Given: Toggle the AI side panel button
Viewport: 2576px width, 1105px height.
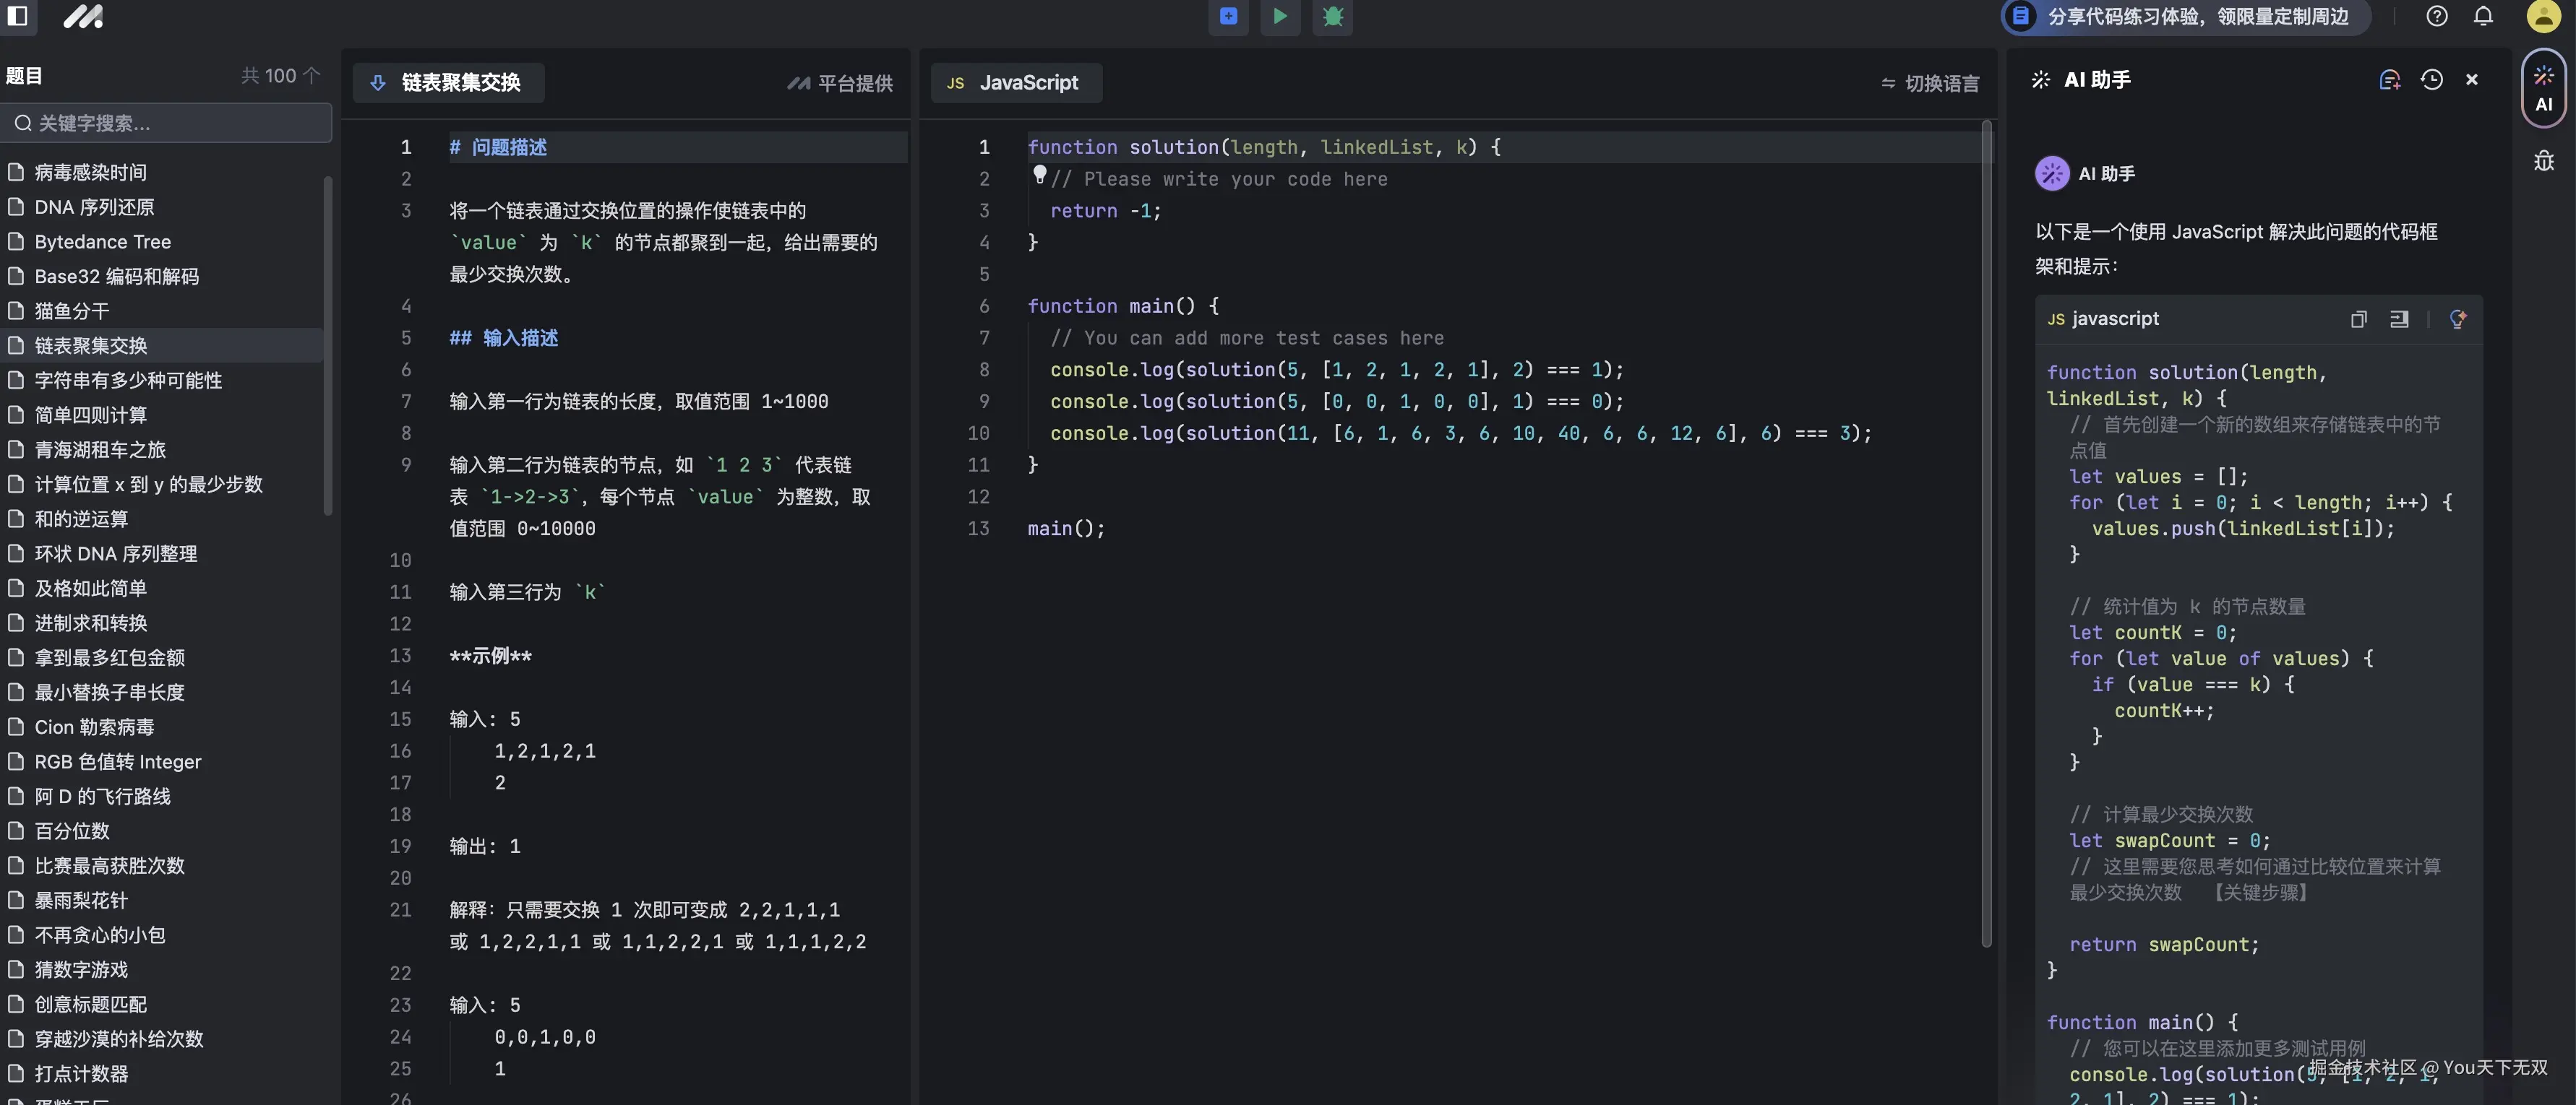Looking at the screenshot, I should point(2544,90).
